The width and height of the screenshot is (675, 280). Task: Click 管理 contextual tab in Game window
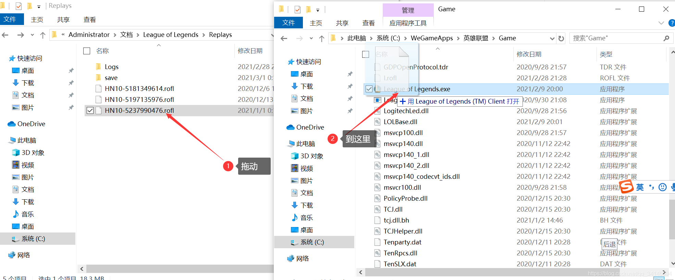(408, 10)
